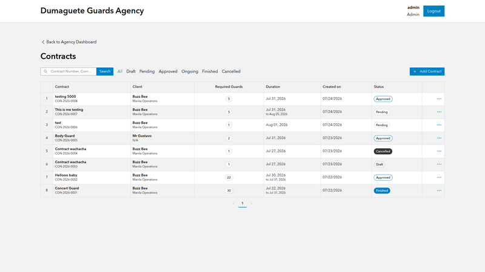Click Contract column header
The height and width of the screenshot is (272, 485).
coord(62,87)
